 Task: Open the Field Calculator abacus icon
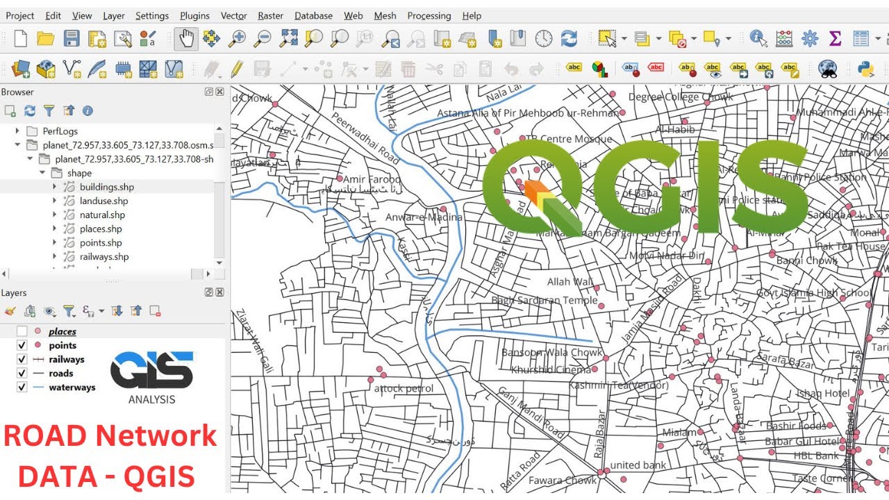point(784,38)
